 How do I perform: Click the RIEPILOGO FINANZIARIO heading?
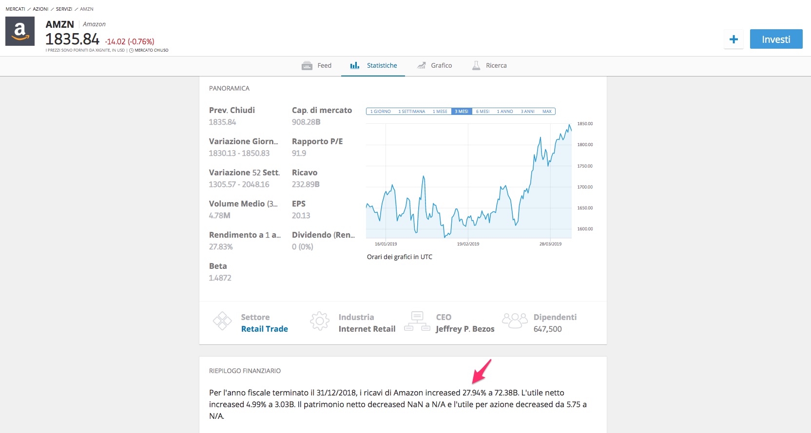click(245, 371)
